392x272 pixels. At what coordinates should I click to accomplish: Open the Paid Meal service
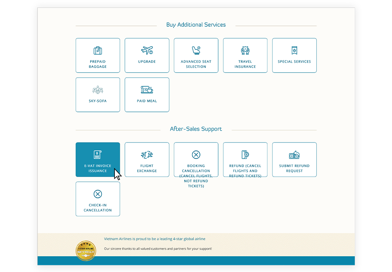click(147, 94)
